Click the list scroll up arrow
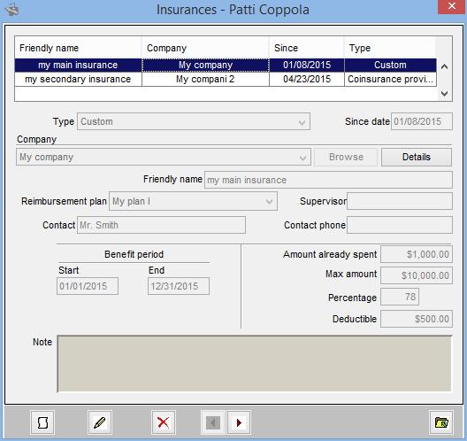Viewport: 467px width, 441px height. (444, 66)
